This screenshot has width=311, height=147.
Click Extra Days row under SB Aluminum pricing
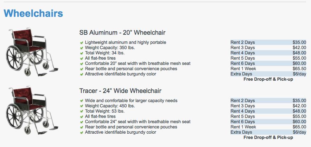268,74
